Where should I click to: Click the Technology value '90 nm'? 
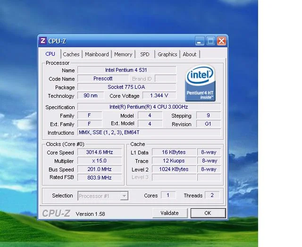[x=91, y=95]
